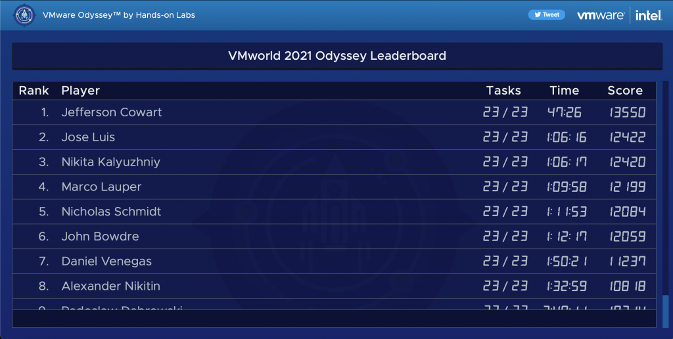The height and width of the screenshot is (339, 673).
Task: Click the Tweet button
Action: coord(546,14)
